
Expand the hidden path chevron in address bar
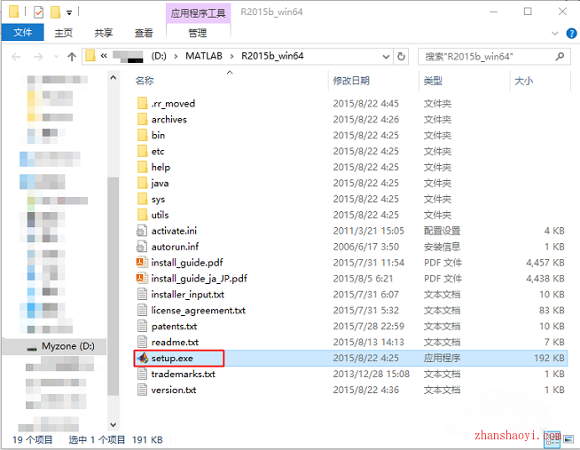click(x=104, y=56)
